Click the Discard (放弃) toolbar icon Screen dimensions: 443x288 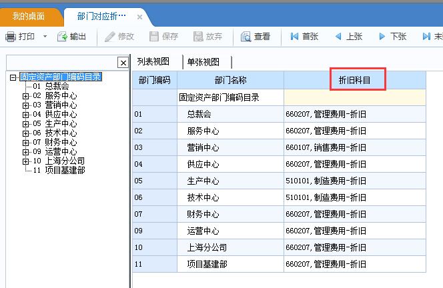[x=198, y=37]
